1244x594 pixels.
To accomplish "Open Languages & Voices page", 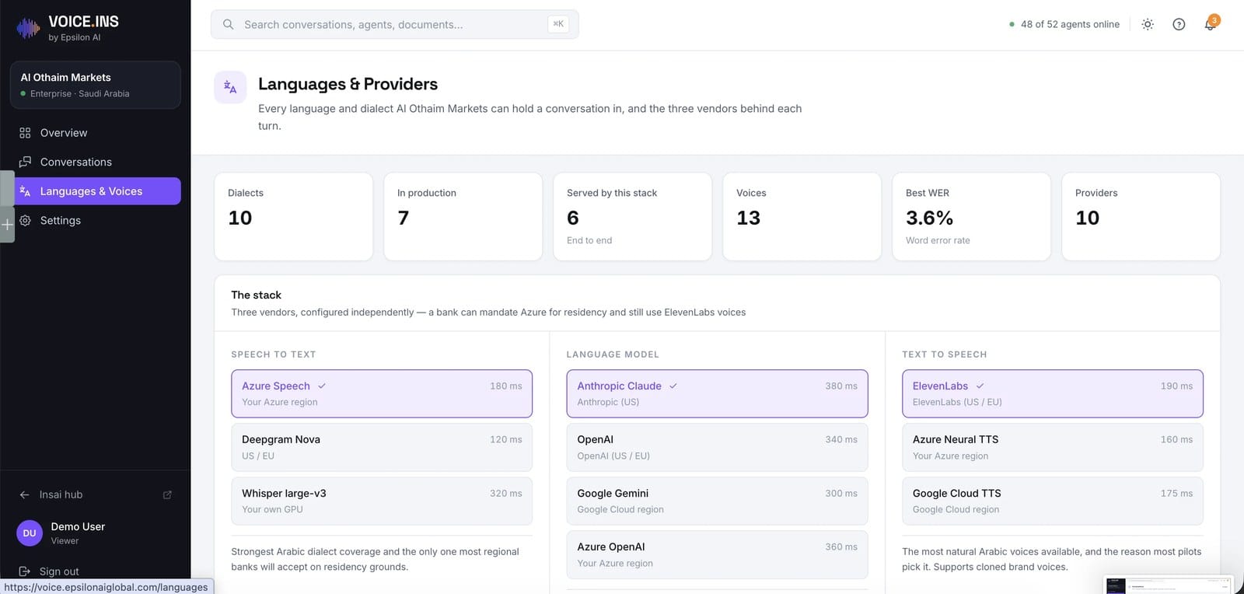I will coord(96,191).
